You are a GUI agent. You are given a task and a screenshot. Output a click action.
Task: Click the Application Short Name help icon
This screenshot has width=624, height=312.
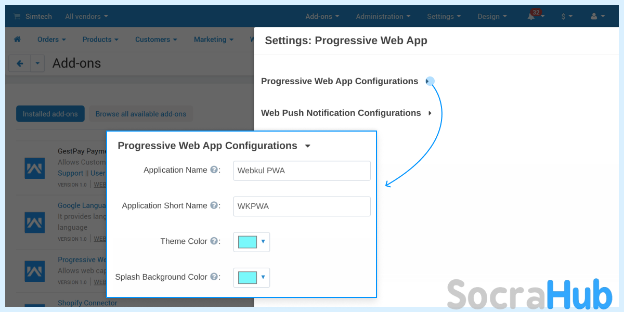coord(213,205)
